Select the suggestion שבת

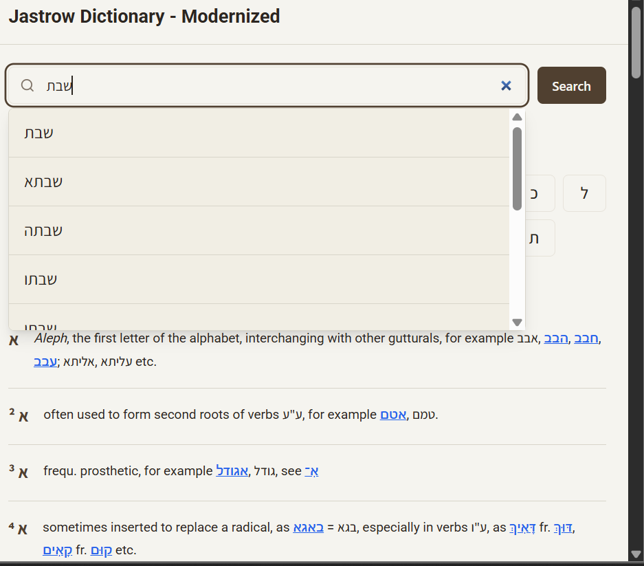tap(258, 133)
